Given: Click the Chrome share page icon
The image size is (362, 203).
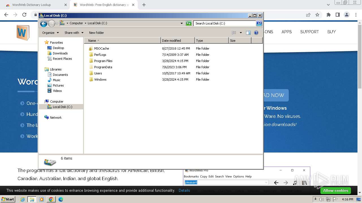Looking at the screenshot, I should click(x=308, y=15).
